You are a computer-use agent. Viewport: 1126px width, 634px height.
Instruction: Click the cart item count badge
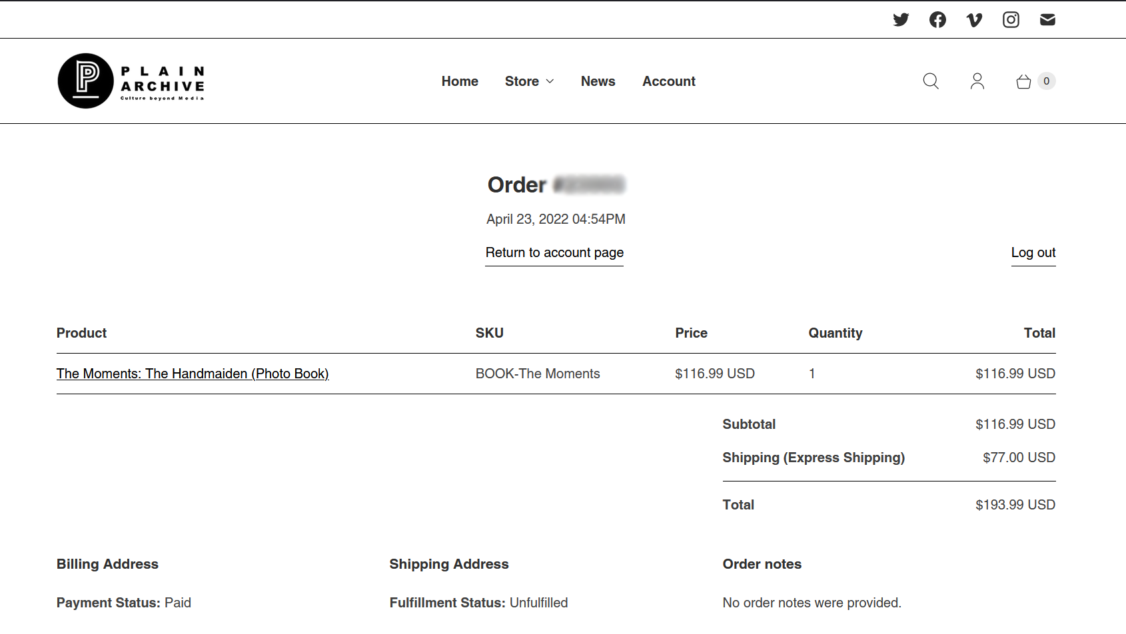tap(1047, 81)
